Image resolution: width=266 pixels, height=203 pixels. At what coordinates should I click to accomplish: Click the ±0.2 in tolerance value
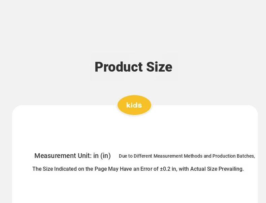(x=168, y=169)
